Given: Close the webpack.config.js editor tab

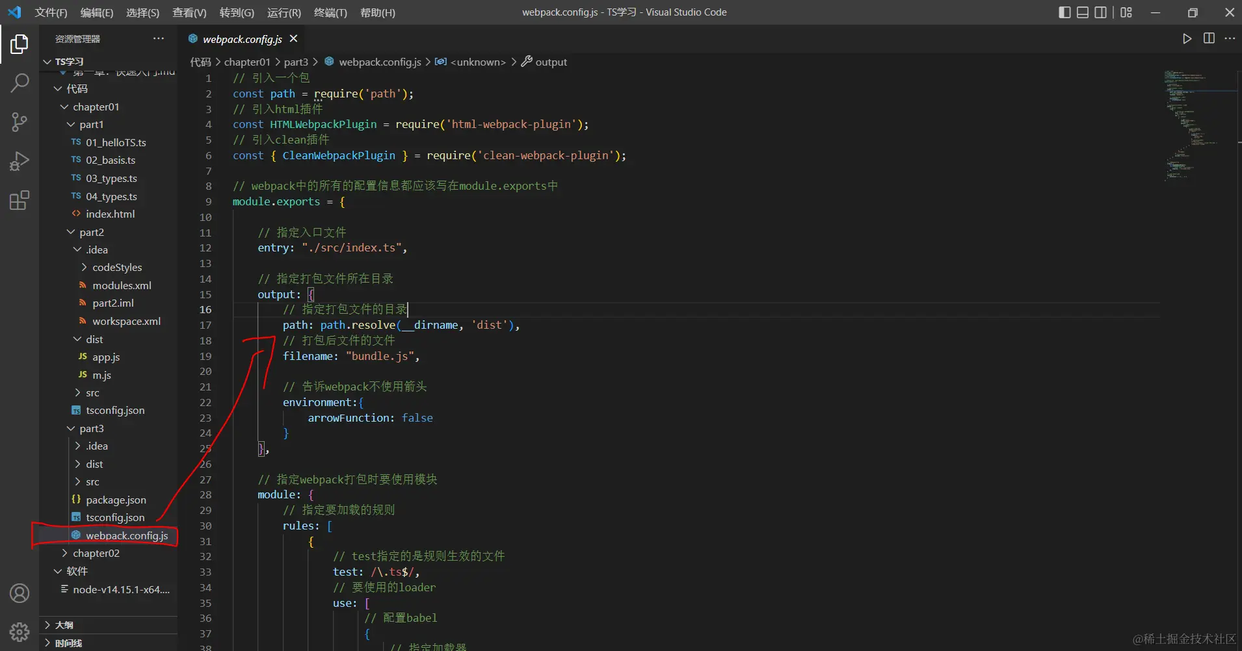Looking at the screenshot, I should click(294, 39).
